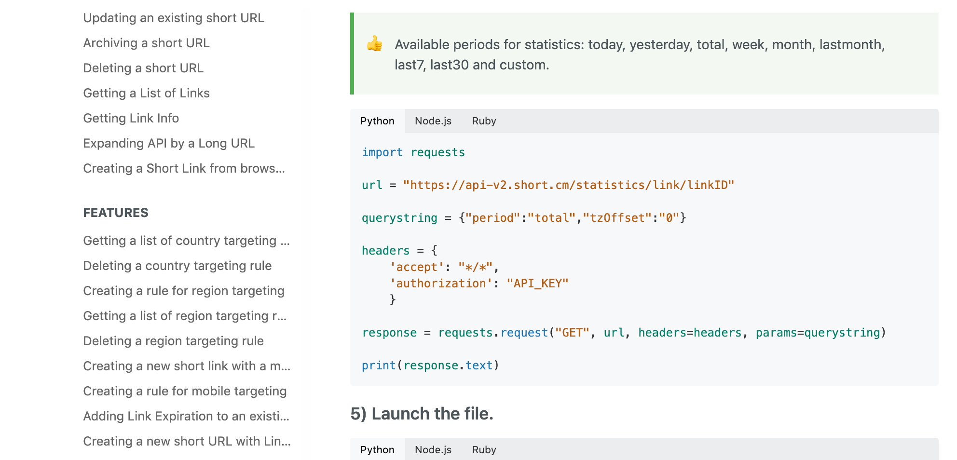Go to 'Deleting a country targeting rule'

[178, 266]
